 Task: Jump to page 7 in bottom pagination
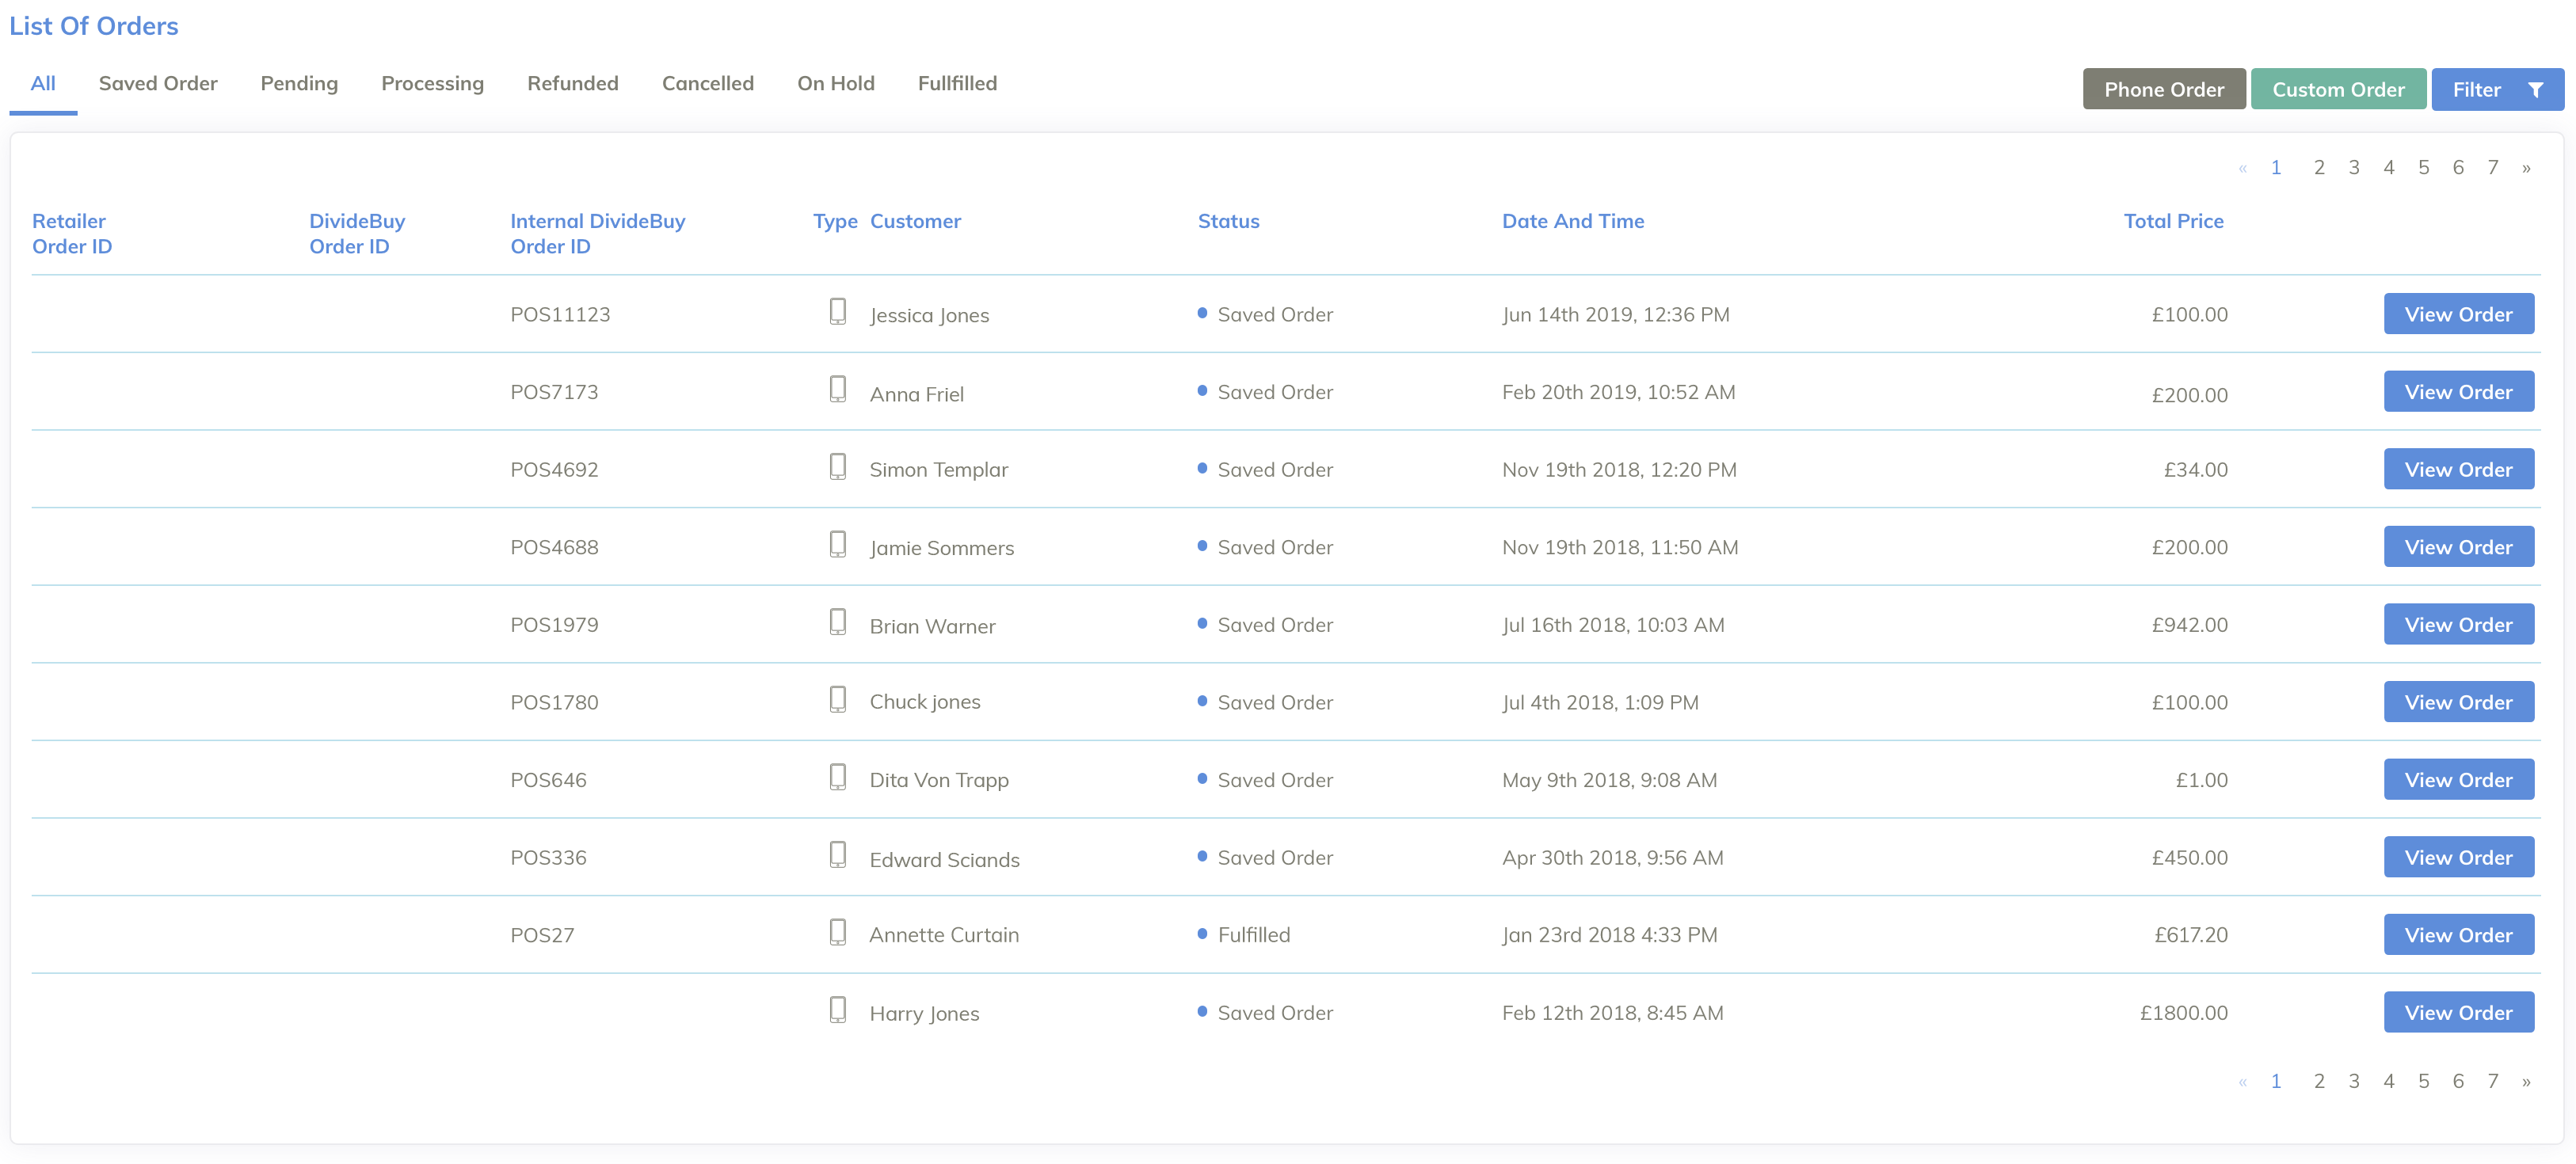point(2492,1081)
